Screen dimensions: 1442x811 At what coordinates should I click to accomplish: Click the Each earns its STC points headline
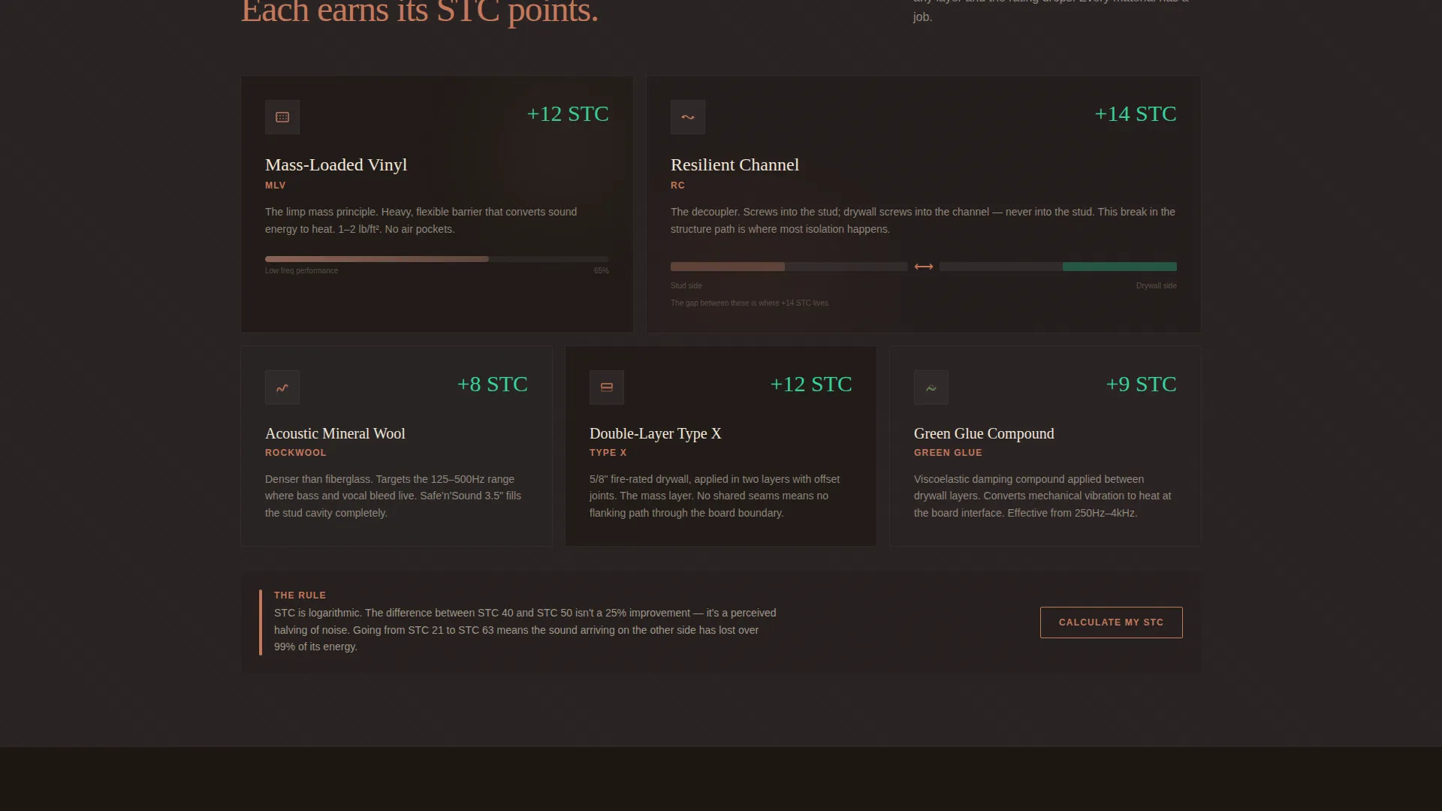[x=420, y=12]
